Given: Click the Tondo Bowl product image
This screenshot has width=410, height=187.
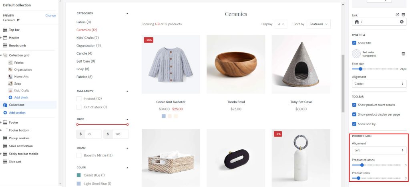Looking at the screenshot, I should point(236,65).
